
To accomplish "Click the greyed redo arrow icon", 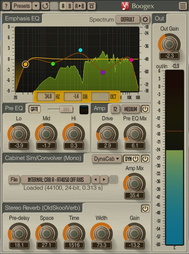I will pos(54,6).
